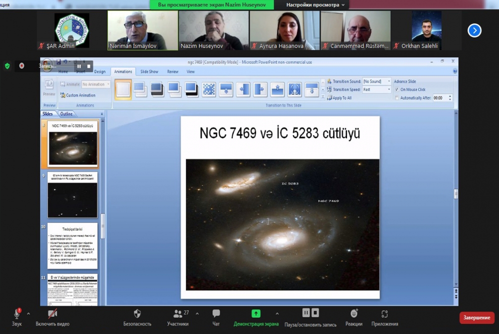Click the slide pane vertical scrollbar thumb
This screenshot has width=499, height=334.
(103, 226)
